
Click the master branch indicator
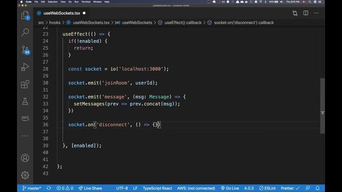click(32, 188)
